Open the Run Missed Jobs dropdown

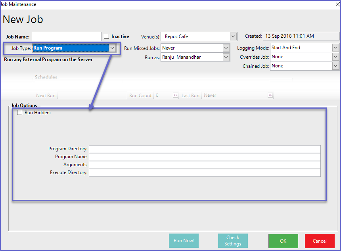(x=226, y=48)
